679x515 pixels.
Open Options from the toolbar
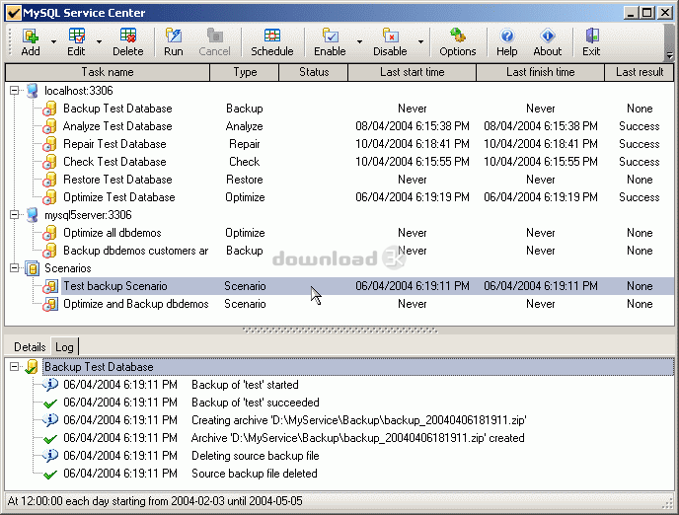(x=458, y=36)
